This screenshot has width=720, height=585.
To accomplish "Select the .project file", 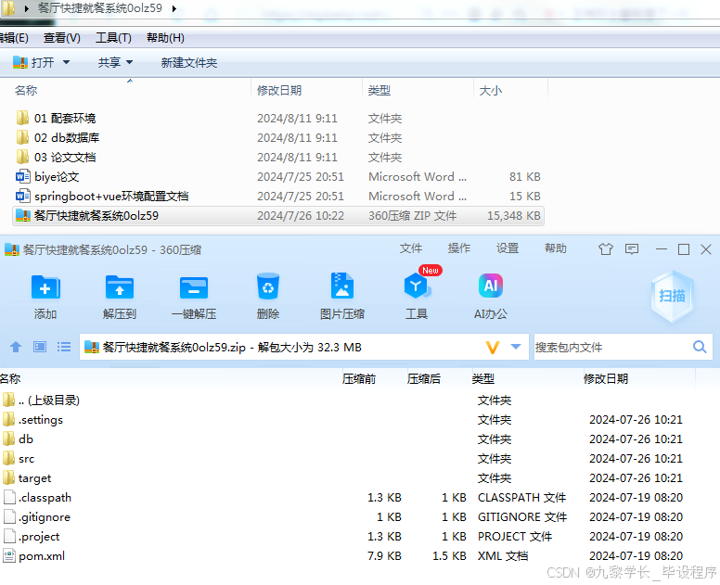I will click(x=32, y=537).
